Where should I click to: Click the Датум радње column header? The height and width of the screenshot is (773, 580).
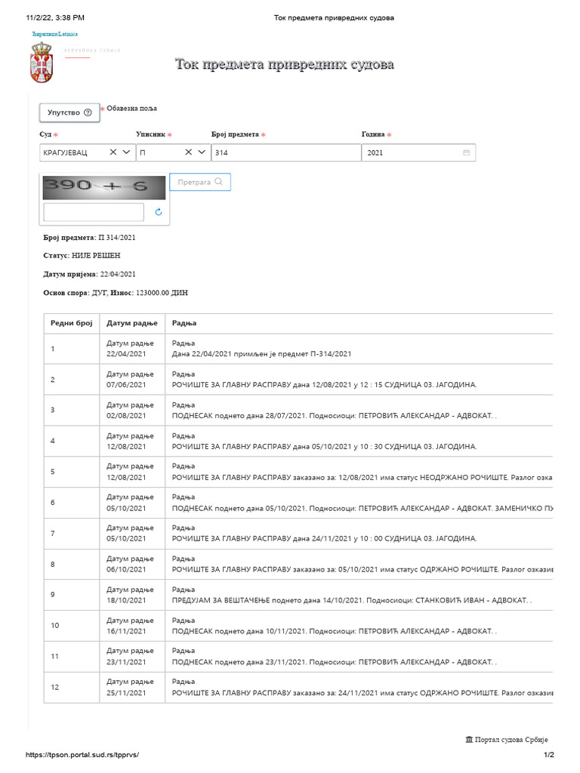[x=132, y=323]
